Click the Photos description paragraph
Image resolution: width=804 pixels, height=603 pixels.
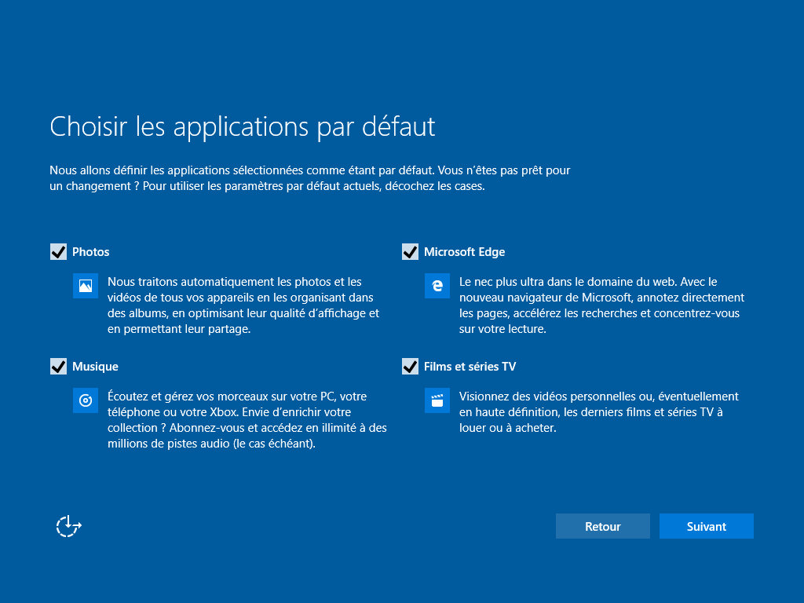point(243,305)
